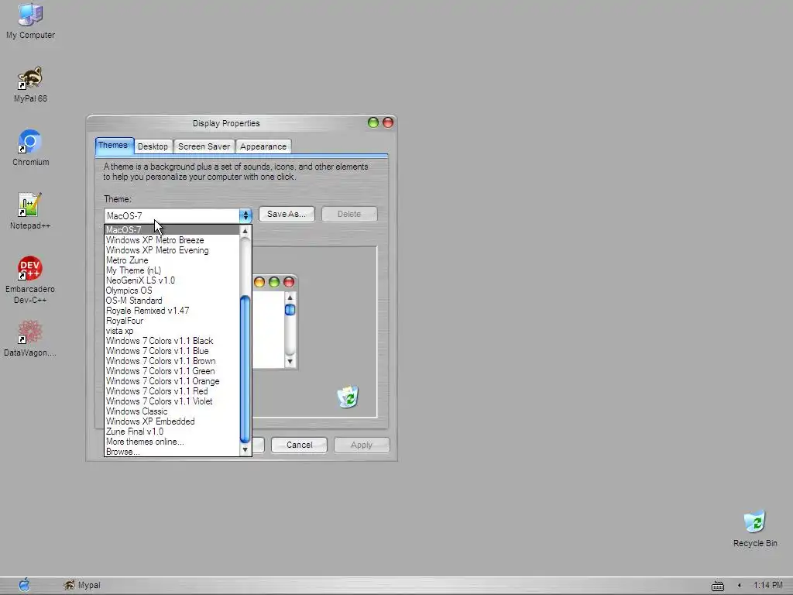Click the blue theme list scrollbar thumb
This screenshot has height=595, width=793.
245,370
